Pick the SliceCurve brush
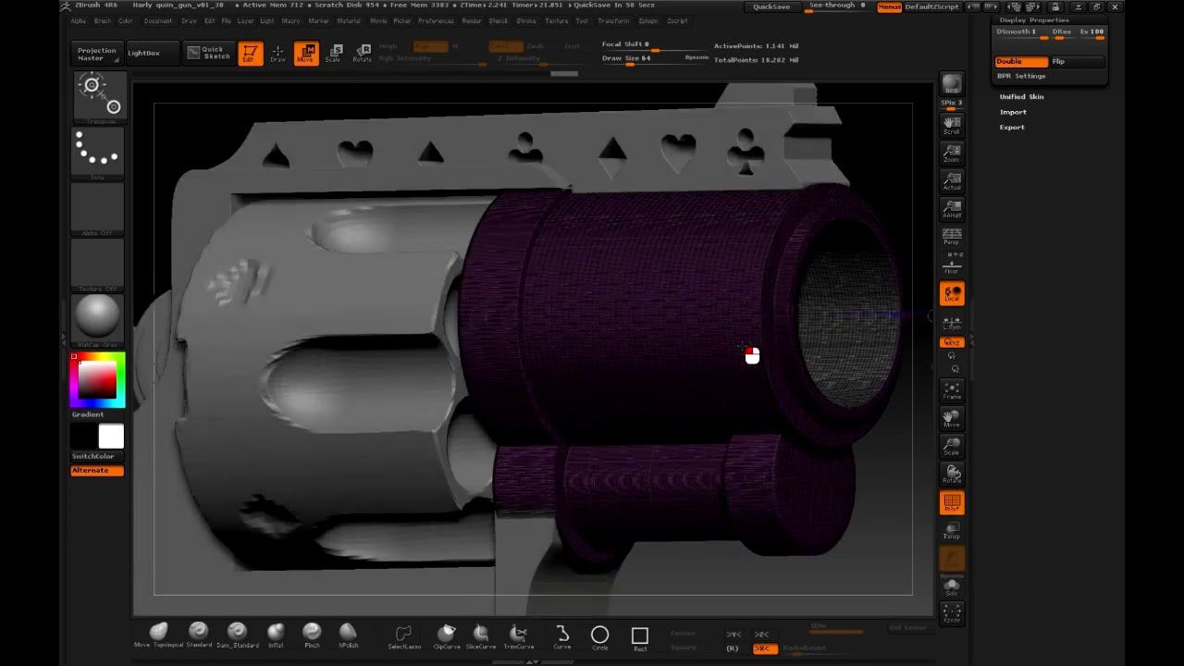 pyautogui.click(x=481, y=636)
